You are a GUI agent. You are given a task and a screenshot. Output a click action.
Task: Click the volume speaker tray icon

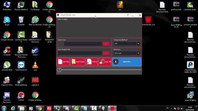coord(182,109)
